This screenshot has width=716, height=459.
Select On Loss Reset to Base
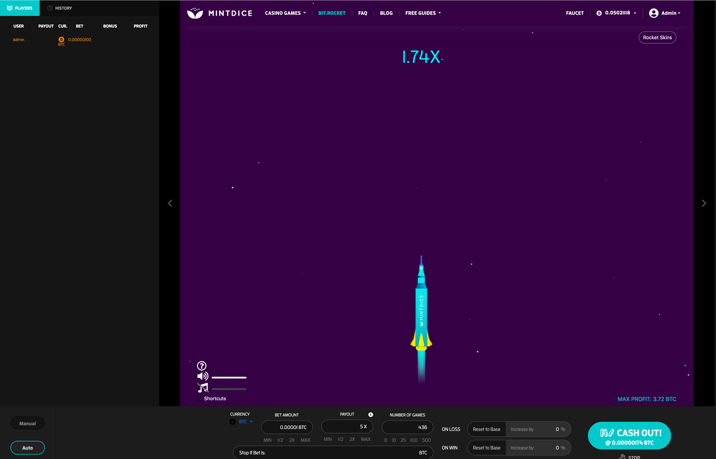[x=487, y=429]
